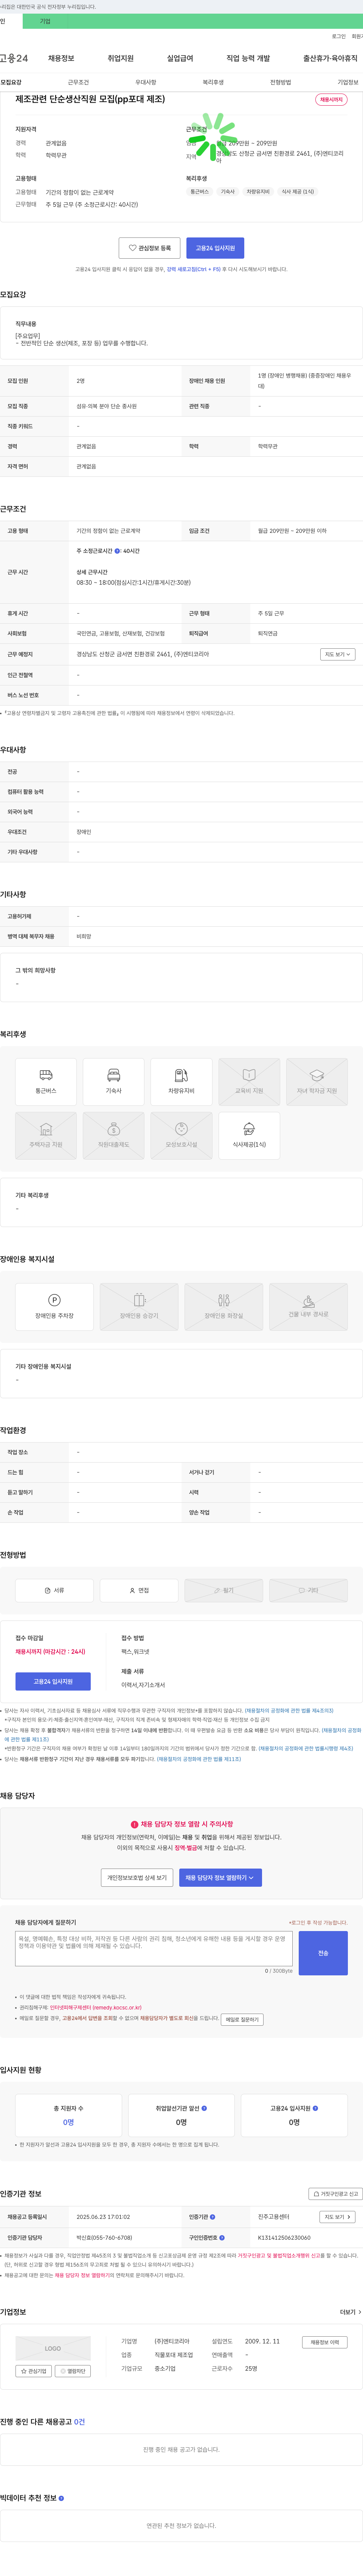Viewport: 363px width, 2576px height.
Task: Switch to the 근무조건 section tab
Action: [x=78, y=82]
